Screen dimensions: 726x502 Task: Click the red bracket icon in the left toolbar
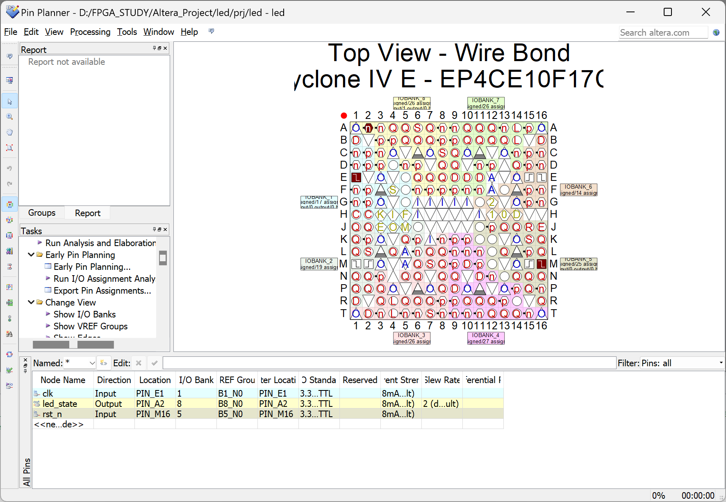9,267
